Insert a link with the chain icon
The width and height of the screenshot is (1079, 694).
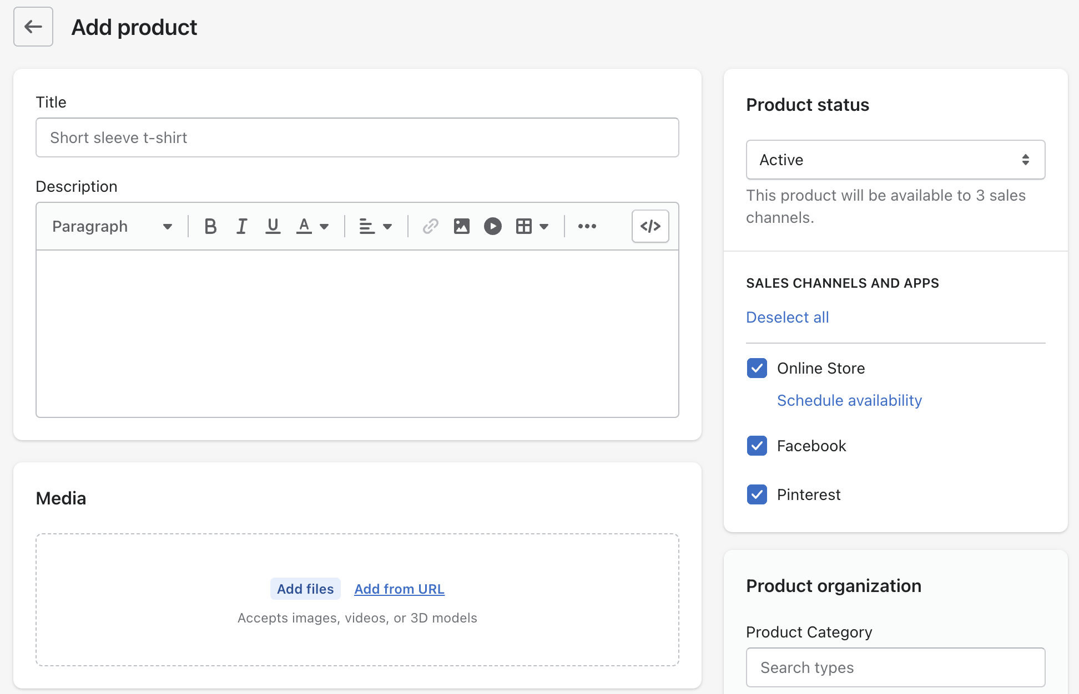430,226
